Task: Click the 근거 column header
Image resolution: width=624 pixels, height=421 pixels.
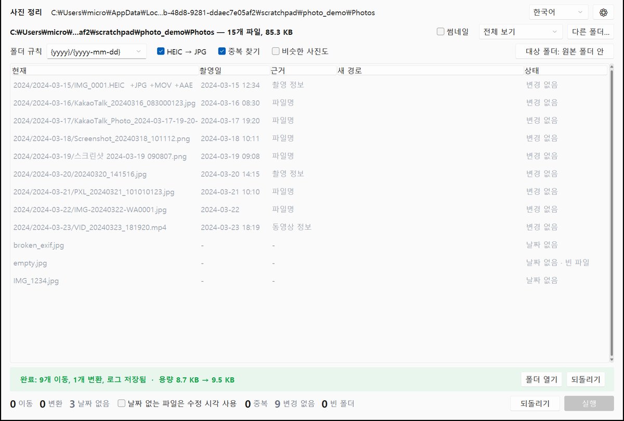Action: point(303,70)
